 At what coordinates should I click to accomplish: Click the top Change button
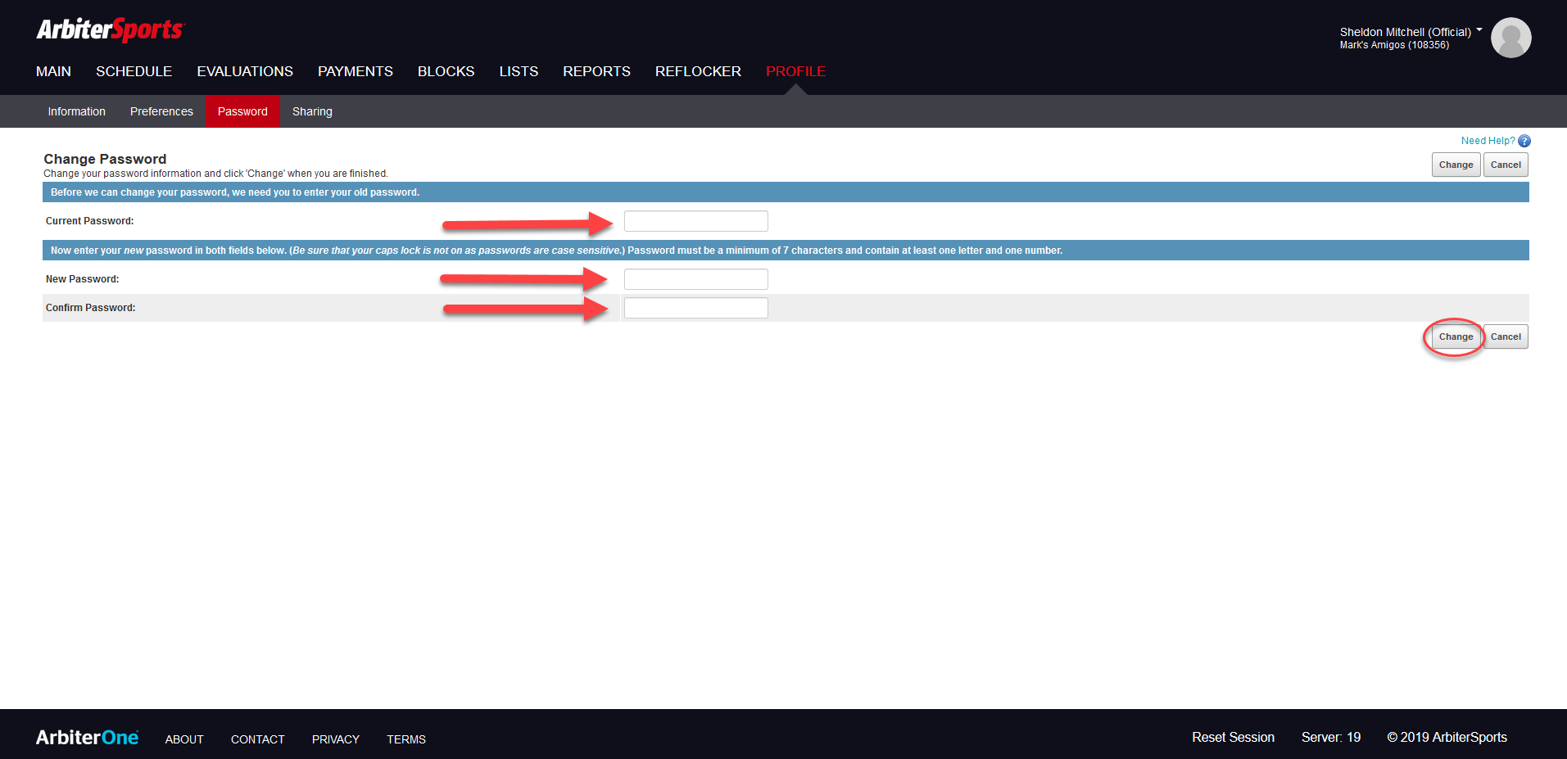click(1456, 165)
